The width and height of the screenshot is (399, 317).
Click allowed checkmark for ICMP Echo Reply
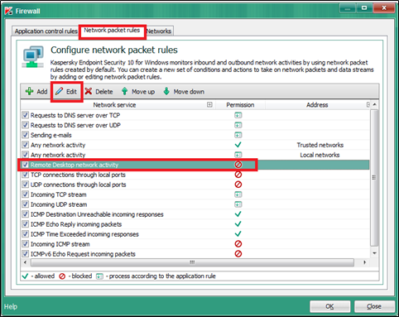pos(238,224)
